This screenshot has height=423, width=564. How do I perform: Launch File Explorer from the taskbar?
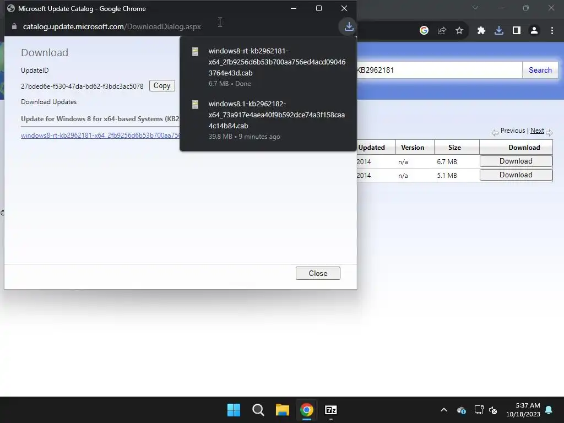[283, 410]
